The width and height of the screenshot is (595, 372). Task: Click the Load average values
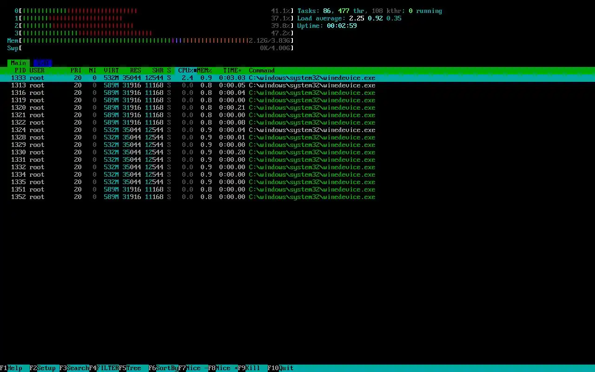tap(376, 18)
